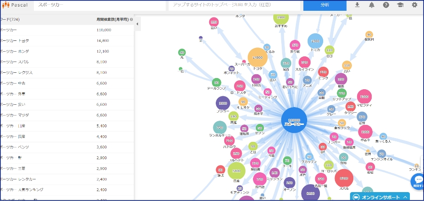Open the notifications bell
The width and height of the screenshot is (424, 201).
click(372, 5)
